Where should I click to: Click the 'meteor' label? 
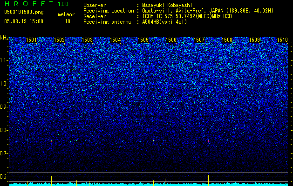tap(66, 14)
